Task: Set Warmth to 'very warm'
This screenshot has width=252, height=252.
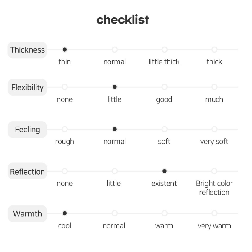Action: click(214, 213)
